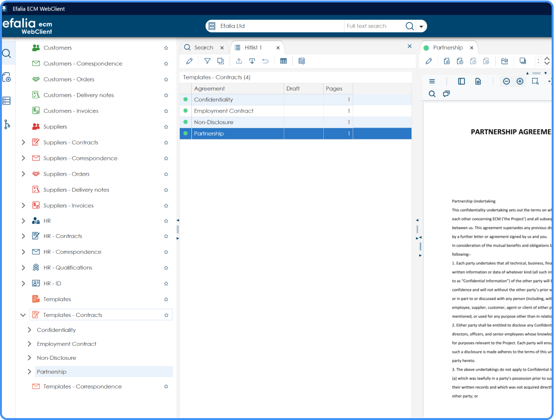The image size is (556, 420).
Task: Click the upload icon in the hitlist toolbar
Action: pyautogui.click(x=238, y=61)
